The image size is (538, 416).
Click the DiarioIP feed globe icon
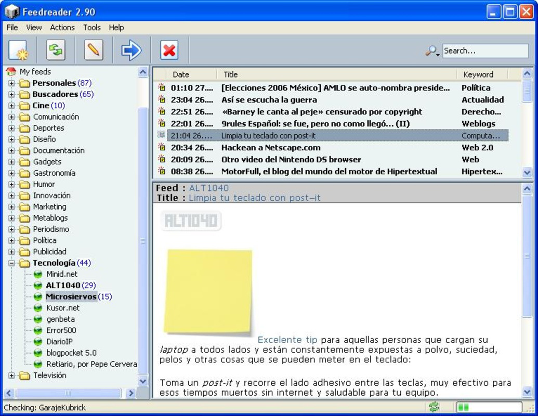click(x=38, y=342)
